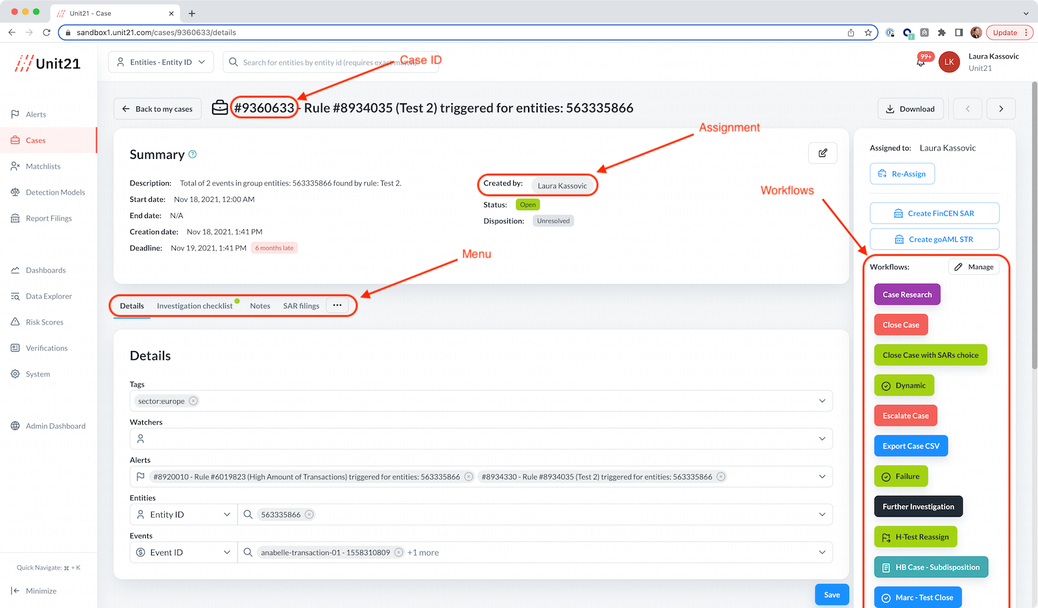Click Manage workflows button
The width and height of the screenshot is (1038, 608).
pos(974,267)
